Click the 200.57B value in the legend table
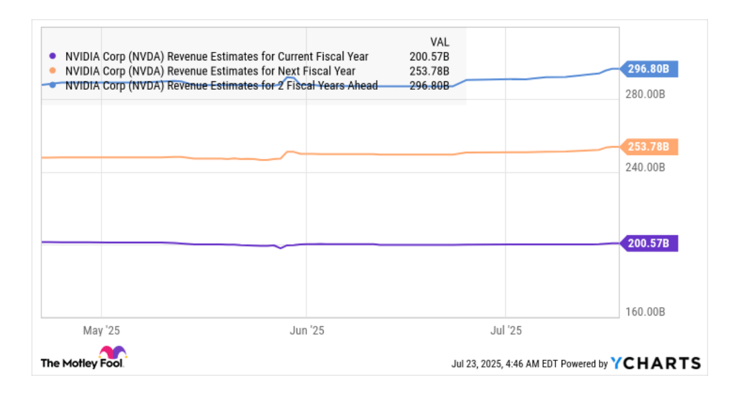 point(429,57)
